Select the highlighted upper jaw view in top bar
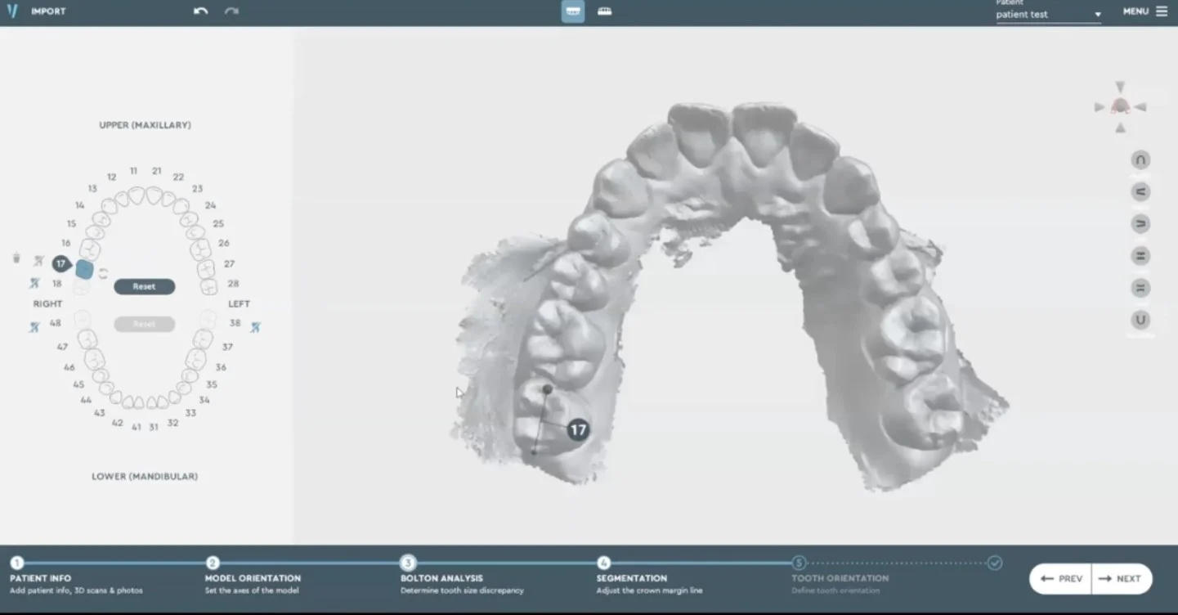 (x=572, y=11)
